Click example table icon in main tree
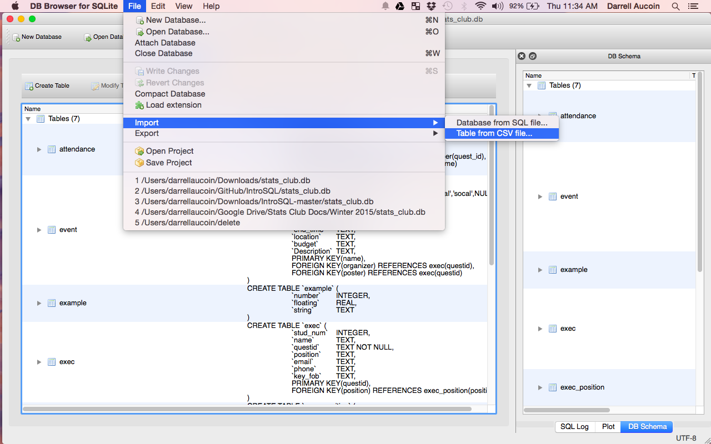The width and height of the screenshot is (711, 444). [x=52, y=303]
